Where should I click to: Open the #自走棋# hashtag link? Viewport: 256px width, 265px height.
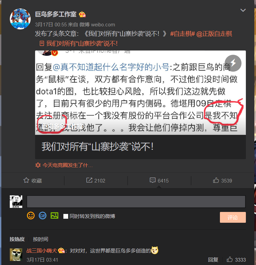click(182, 34)
